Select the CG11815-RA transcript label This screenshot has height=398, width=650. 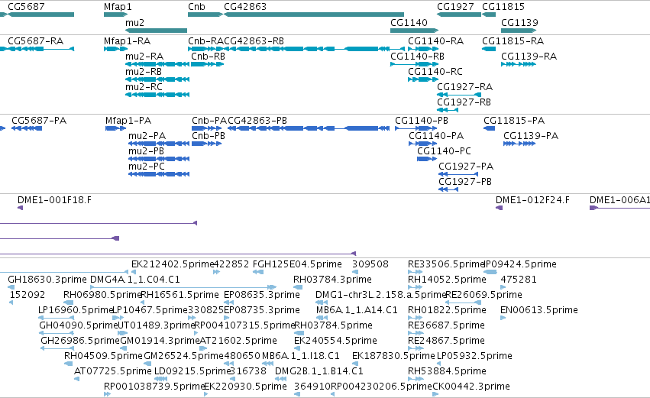(x=513, y=41)
